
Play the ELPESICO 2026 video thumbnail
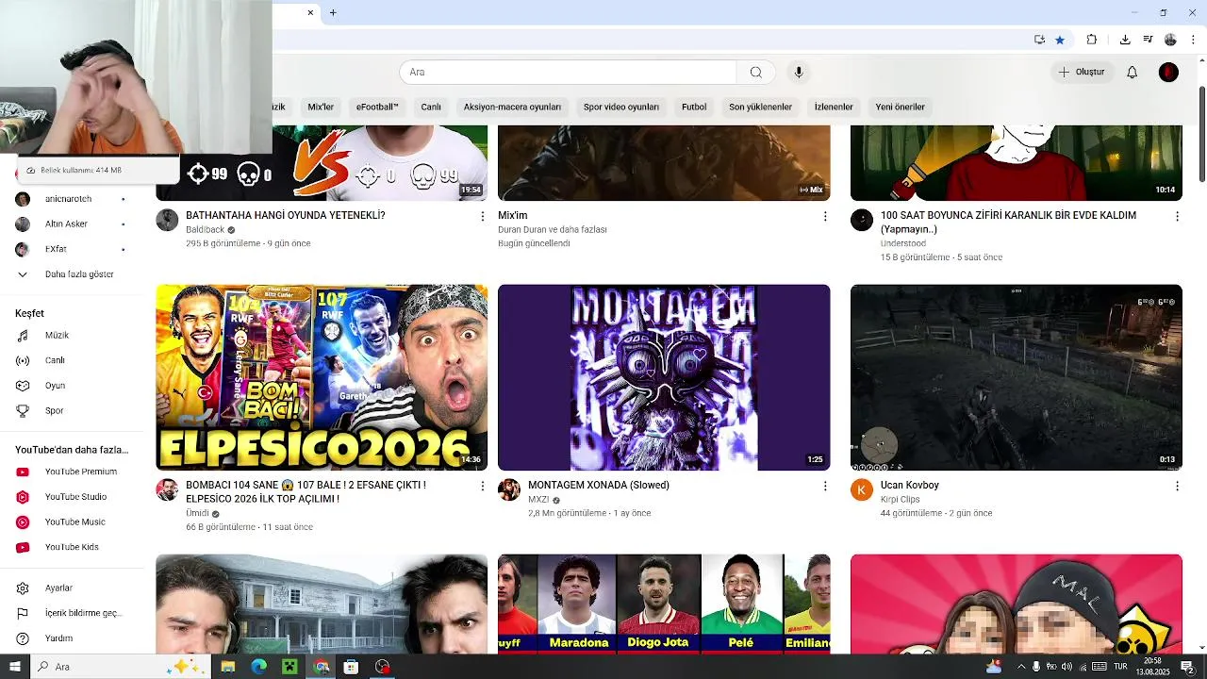pos(322,377)
